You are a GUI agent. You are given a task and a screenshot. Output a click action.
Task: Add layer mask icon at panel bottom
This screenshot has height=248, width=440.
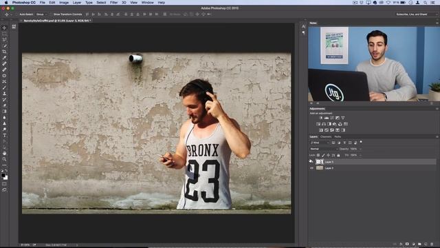[x=407, y=244]
